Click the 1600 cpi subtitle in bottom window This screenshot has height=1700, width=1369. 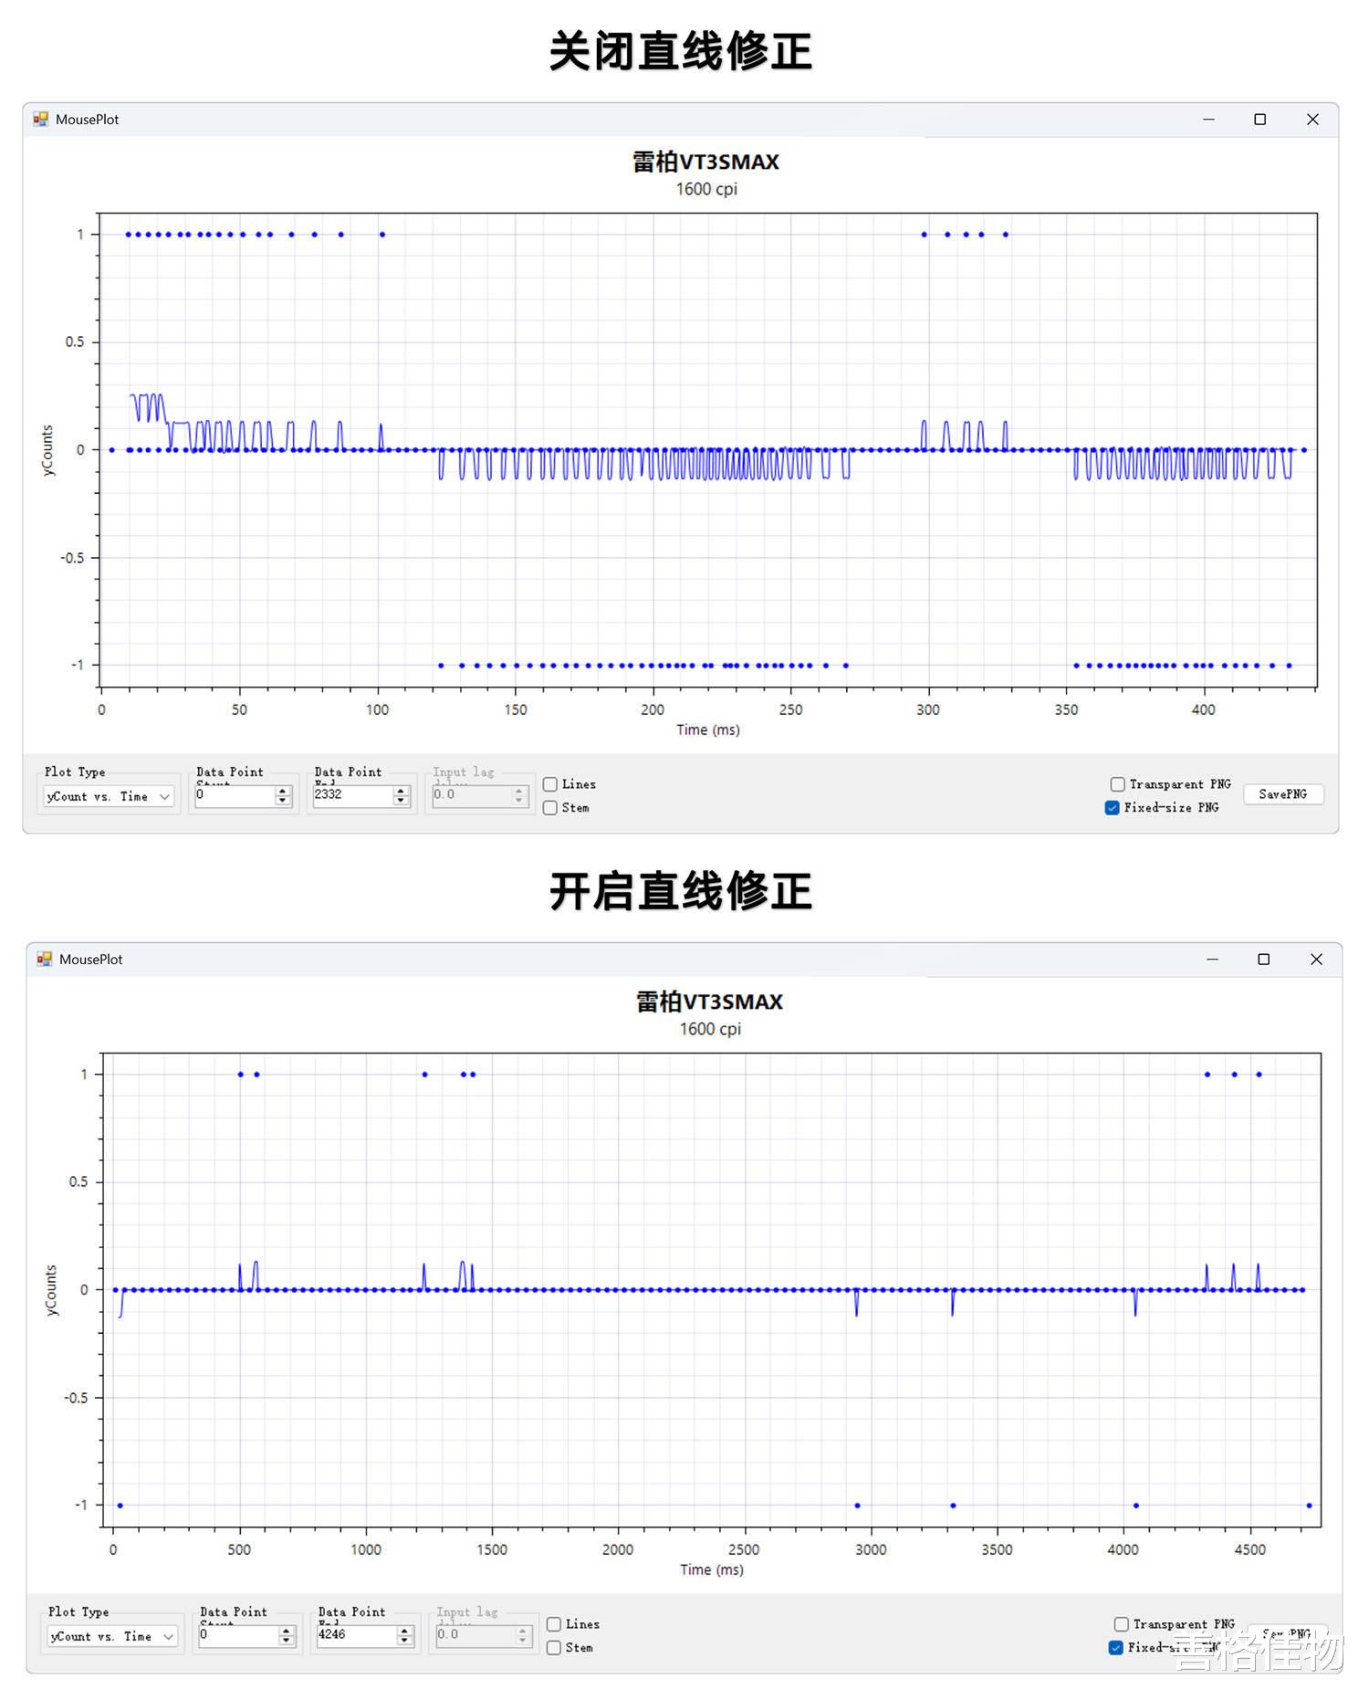(710, 1029)
